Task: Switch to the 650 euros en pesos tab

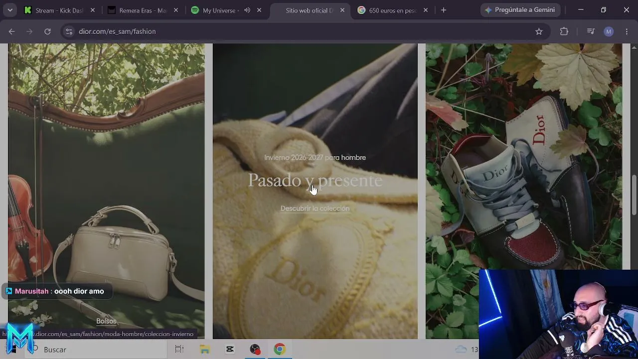Action: tap(393, 10)
